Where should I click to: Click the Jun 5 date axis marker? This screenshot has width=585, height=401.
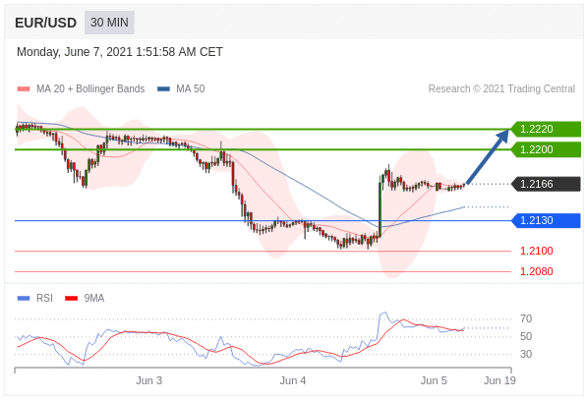coord(434,380)
